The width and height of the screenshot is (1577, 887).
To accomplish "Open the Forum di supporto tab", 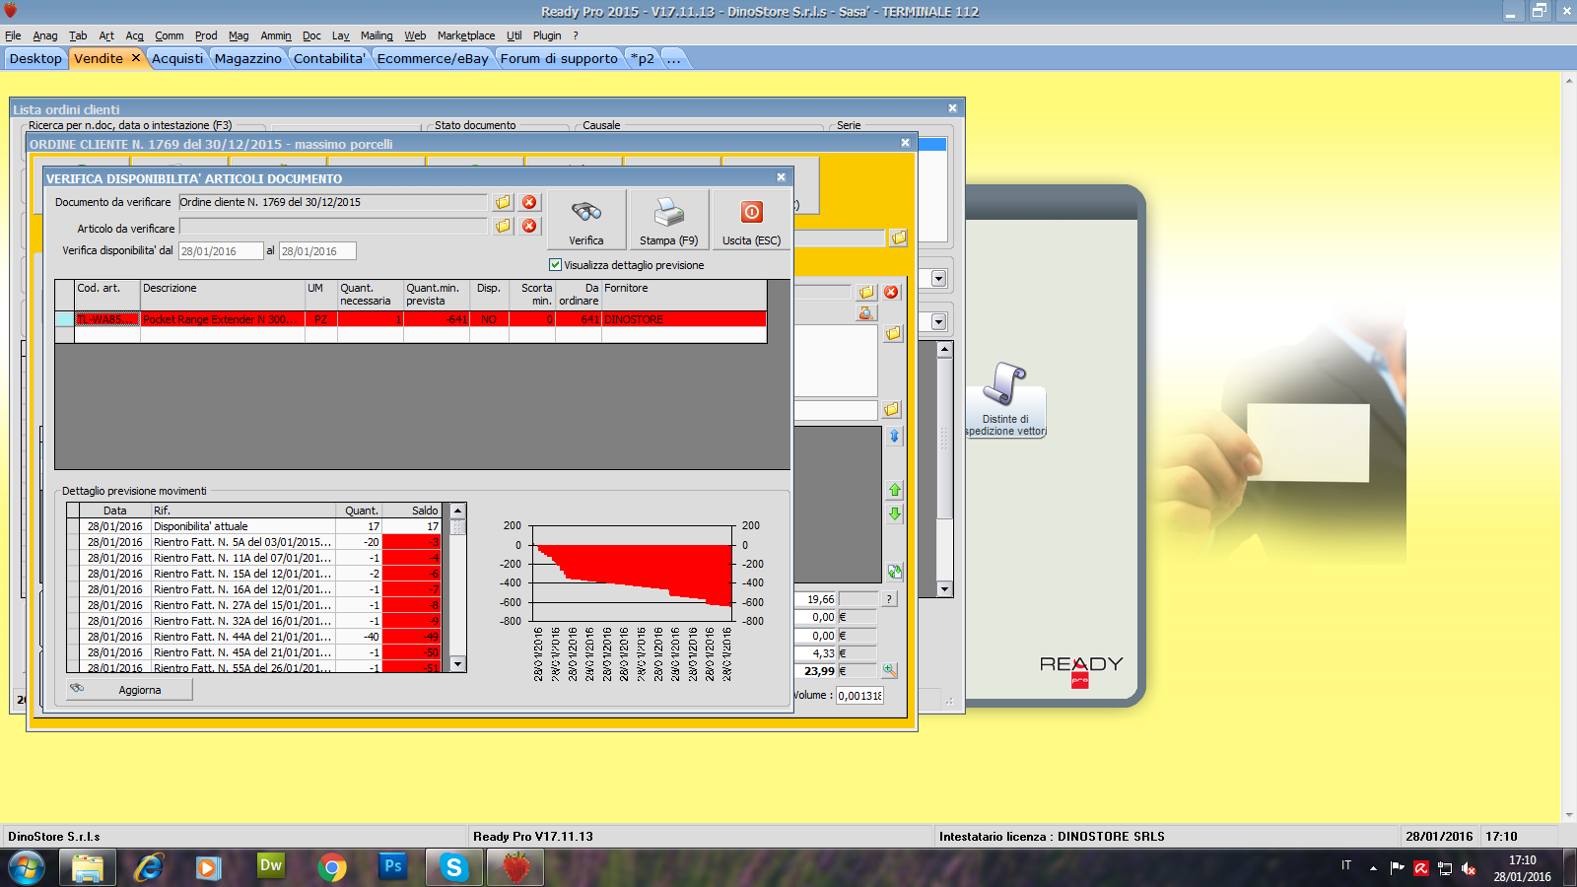I will click(x=559, y=58).
